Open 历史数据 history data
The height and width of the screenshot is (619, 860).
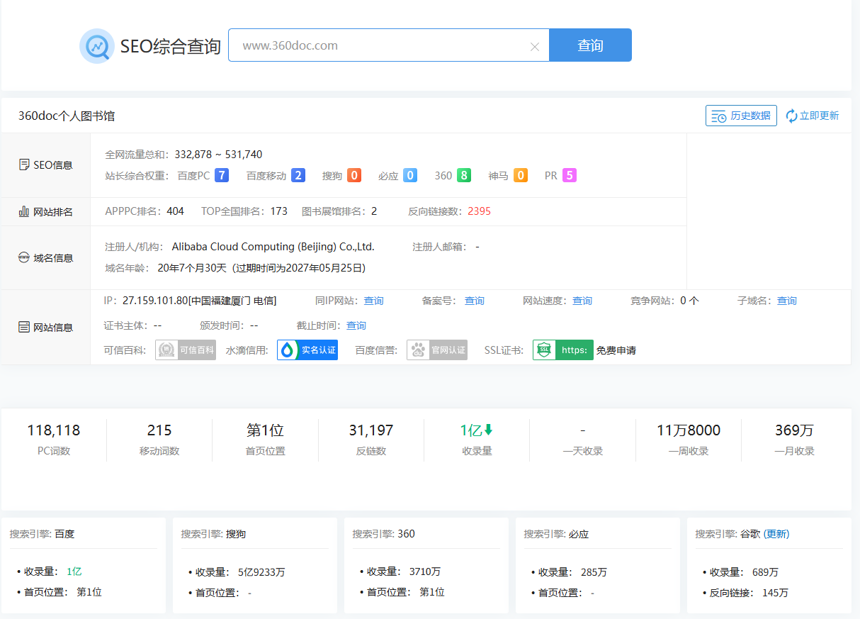(x=741, y=116)
